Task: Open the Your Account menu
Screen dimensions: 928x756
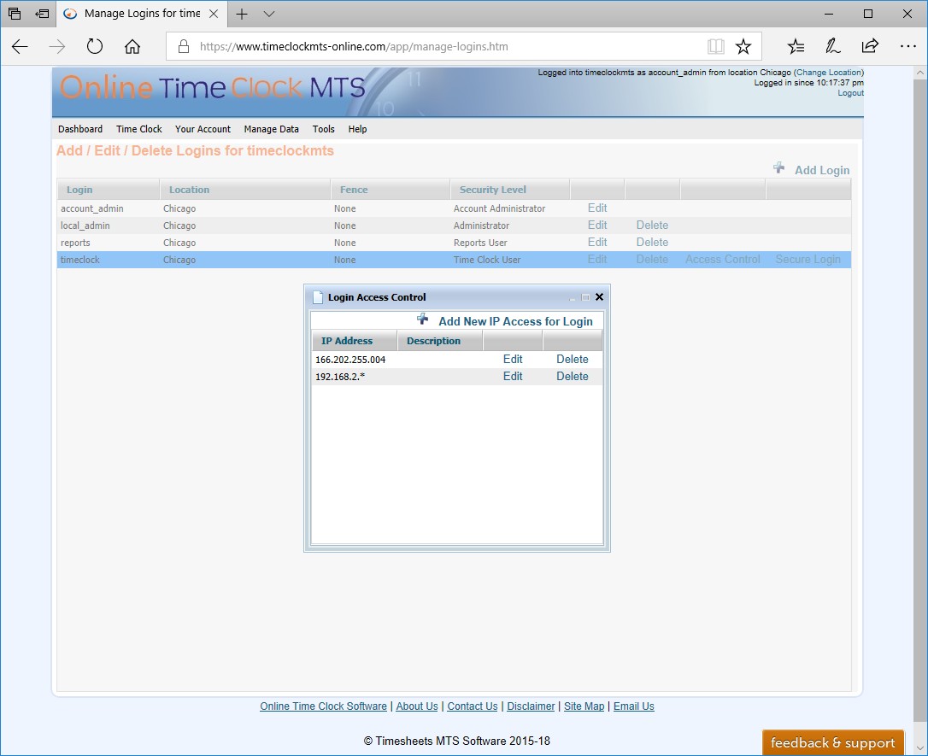Action: pyautogui.click(x=203, y=129)
